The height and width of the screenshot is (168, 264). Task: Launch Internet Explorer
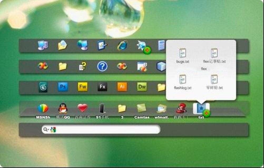pyautogui.click(x=123, y=45)
